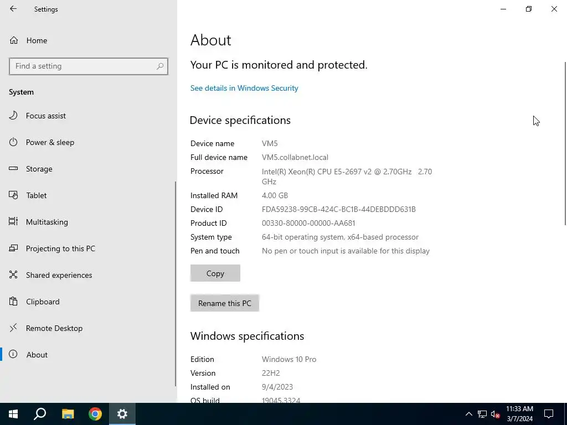Click the Storage drive icon
This screenshot has height=425, width=567.
(13, 168)
